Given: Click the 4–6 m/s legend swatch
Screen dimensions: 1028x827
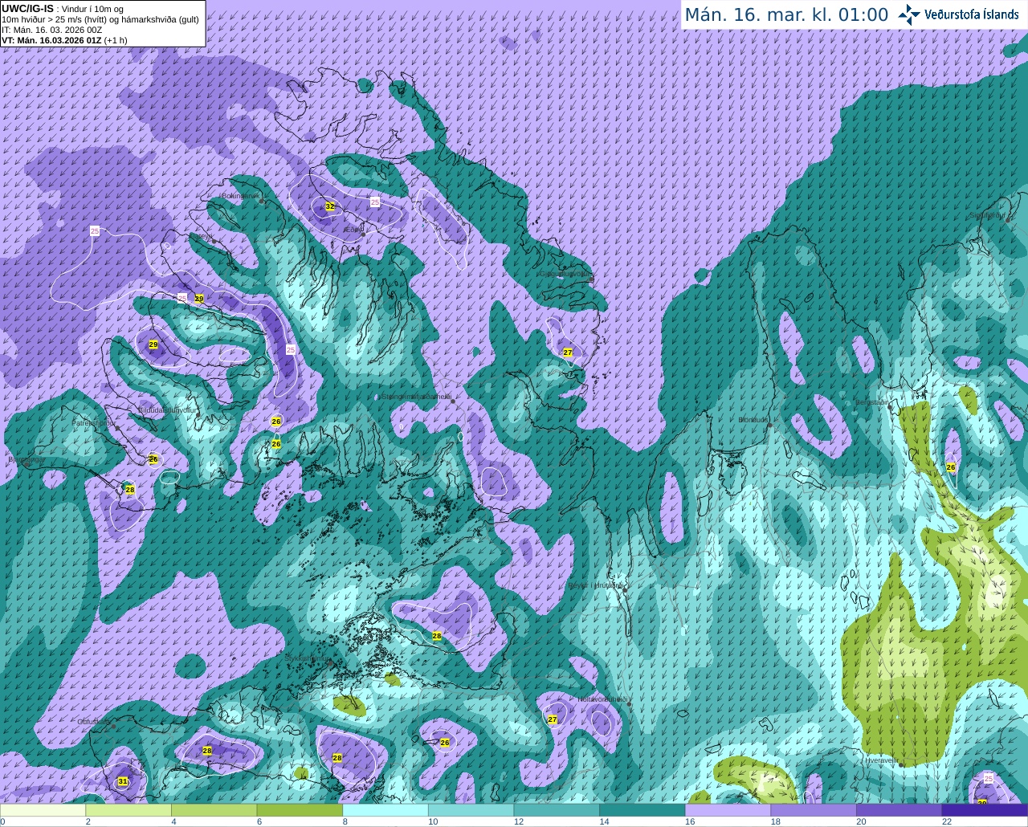Looking at the screenshot, I should click(x=214, y=810).
